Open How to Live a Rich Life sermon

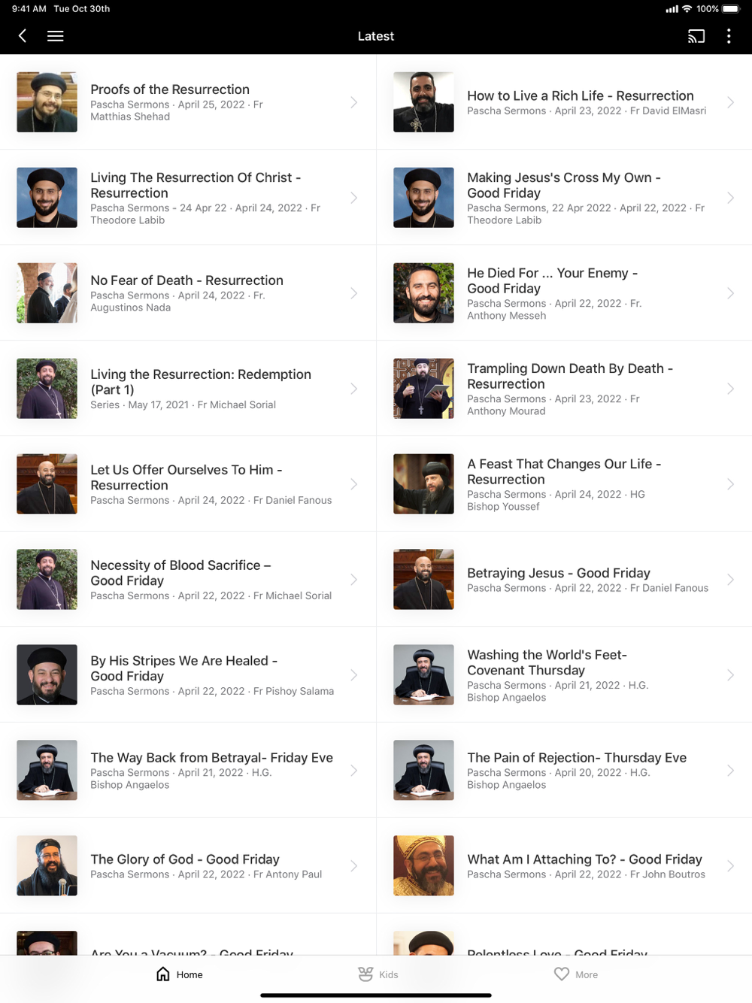pos(564,102)
